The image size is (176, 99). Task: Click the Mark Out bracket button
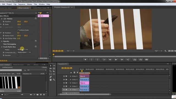point(97,60)
